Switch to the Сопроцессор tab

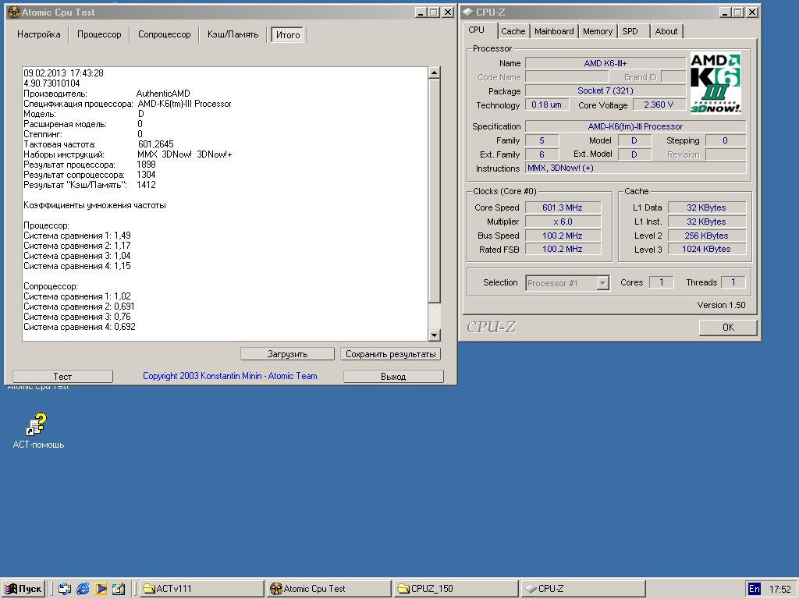point(164,34)
